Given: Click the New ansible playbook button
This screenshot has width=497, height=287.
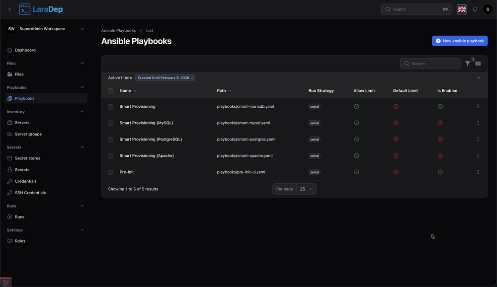Looking at the screenshot, I should pyautogui.click(x=460, y=41).
